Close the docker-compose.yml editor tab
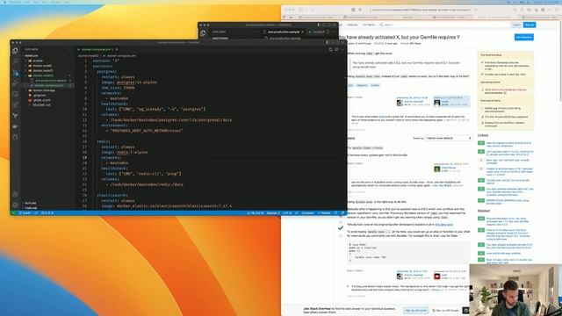This screenshot has width=562, height=316. coord(117,49)
